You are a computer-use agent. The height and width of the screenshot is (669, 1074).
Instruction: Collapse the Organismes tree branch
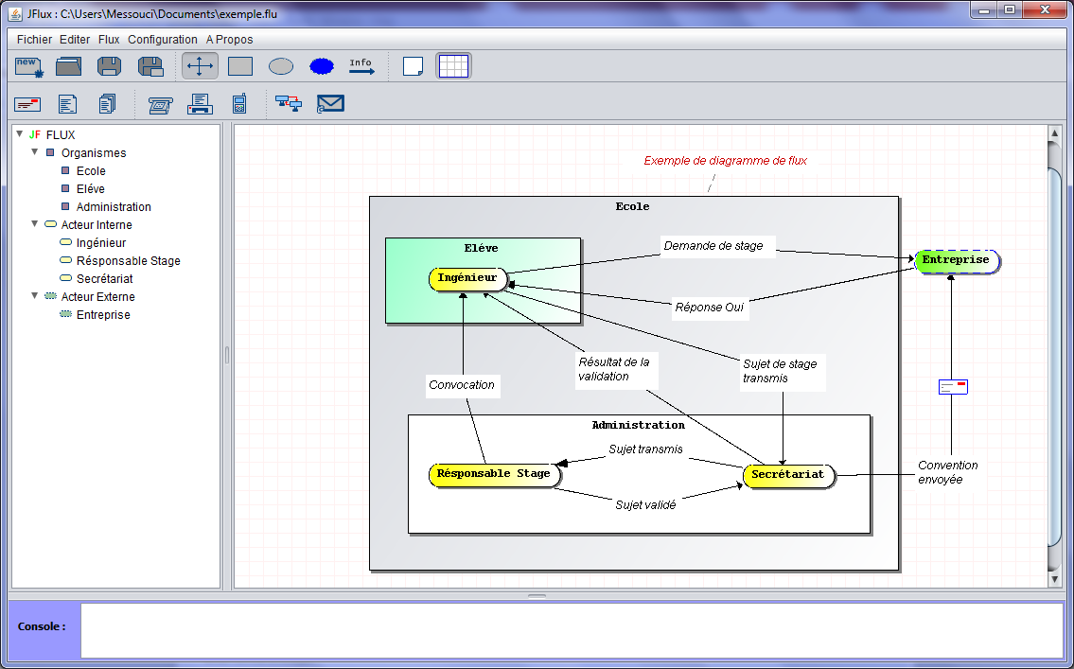35,152
